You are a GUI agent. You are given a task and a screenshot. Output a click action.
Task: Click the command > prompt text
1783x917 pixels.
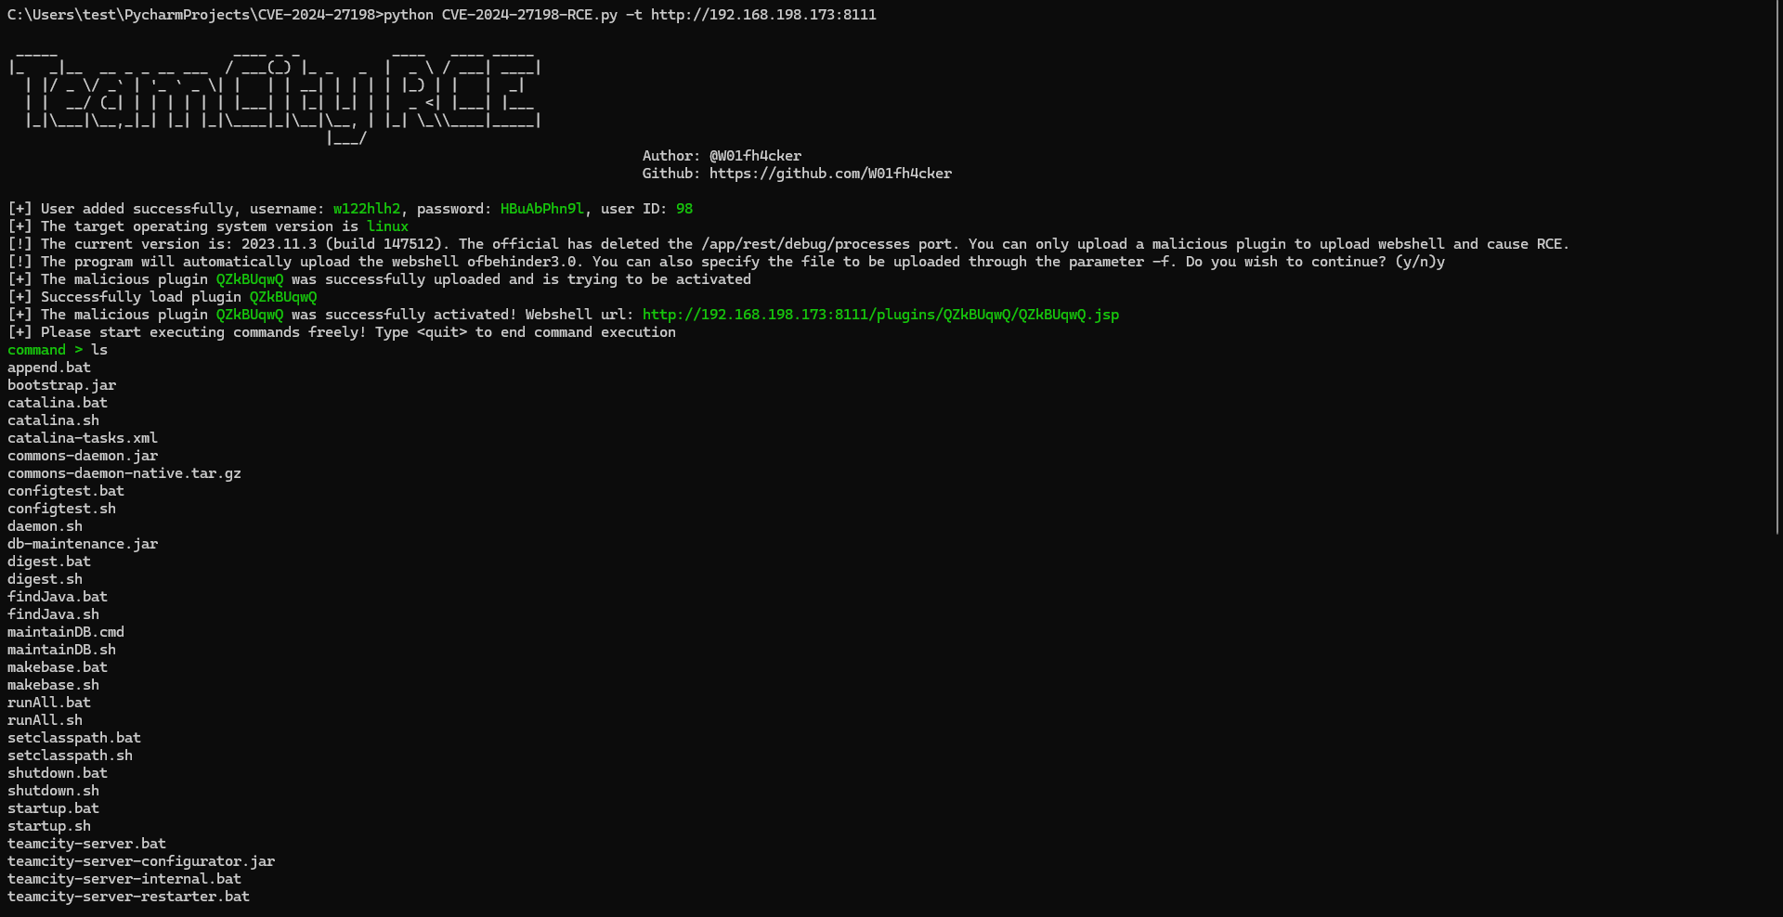coord(46,350)
